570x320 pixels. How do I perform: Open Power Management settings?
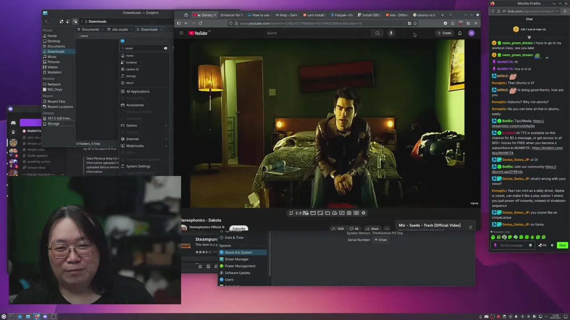tap(243, 266)
